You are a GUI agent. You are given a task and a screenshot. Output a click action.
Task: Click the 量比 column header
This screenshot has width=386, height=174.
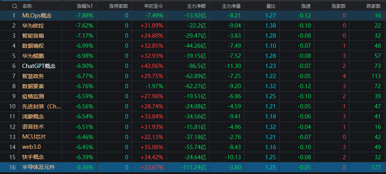[x=271, y=6]
